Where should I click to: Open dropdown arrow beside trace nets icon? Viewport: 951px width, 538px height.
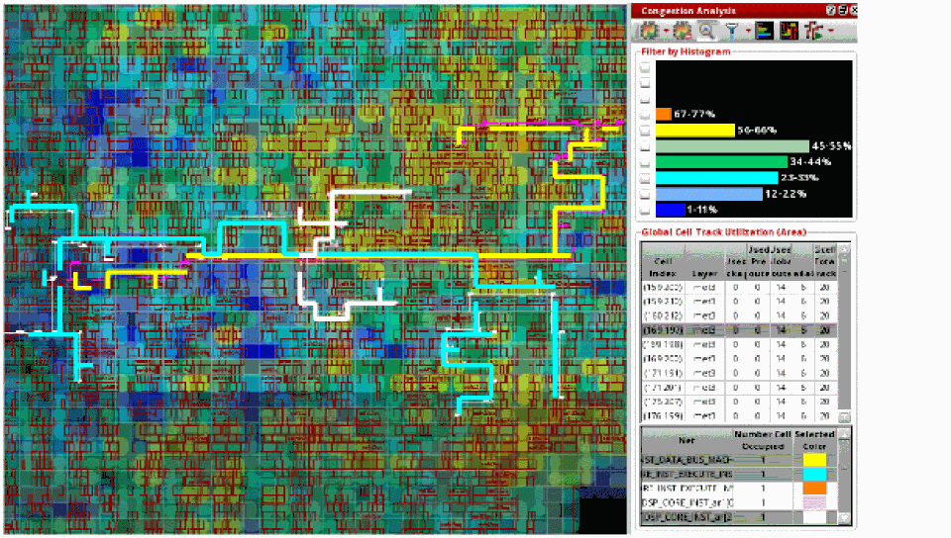tap(830, 31)
